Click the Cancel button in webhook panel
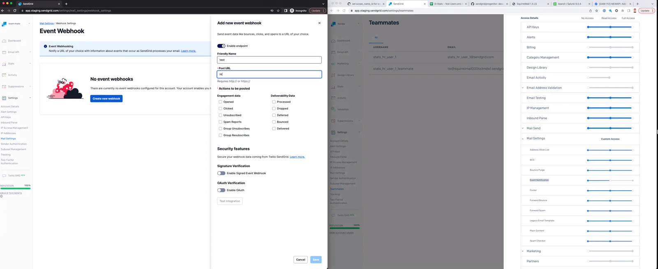Viewport: 658px width, 269px height. (301, 260)
